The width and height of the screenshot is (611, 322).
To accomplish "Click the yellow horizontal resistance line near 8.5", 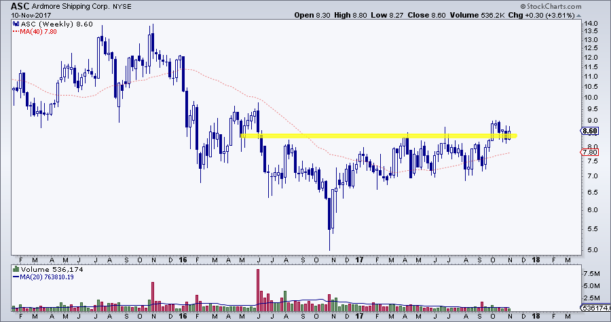I will point(378,136).
